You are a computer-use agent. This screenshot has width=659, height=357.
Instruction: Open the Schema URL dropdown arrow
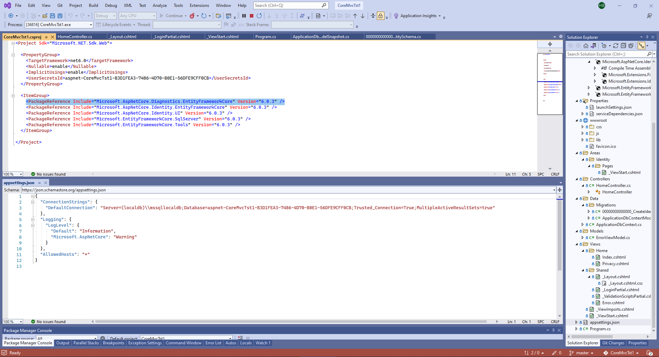(554, 190)
